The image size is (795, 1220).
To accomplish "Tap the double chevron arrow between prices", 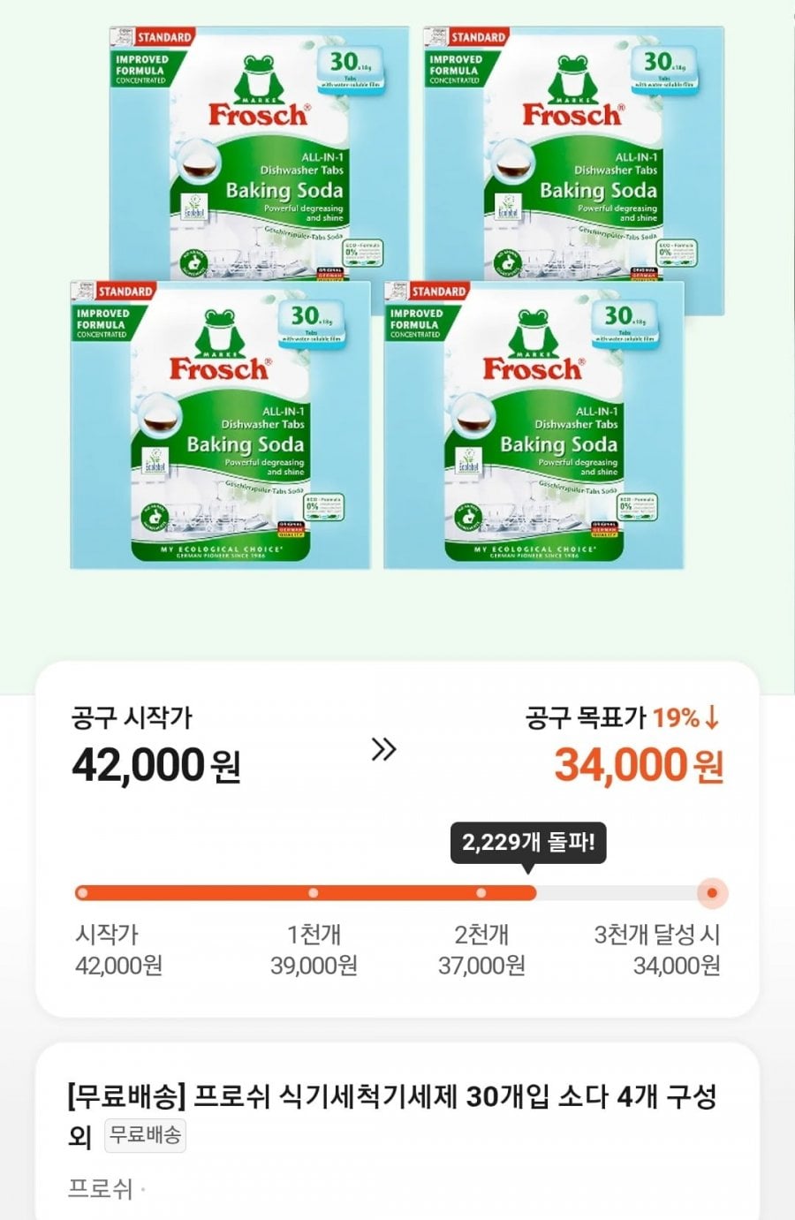I will [x=383, y=750].
